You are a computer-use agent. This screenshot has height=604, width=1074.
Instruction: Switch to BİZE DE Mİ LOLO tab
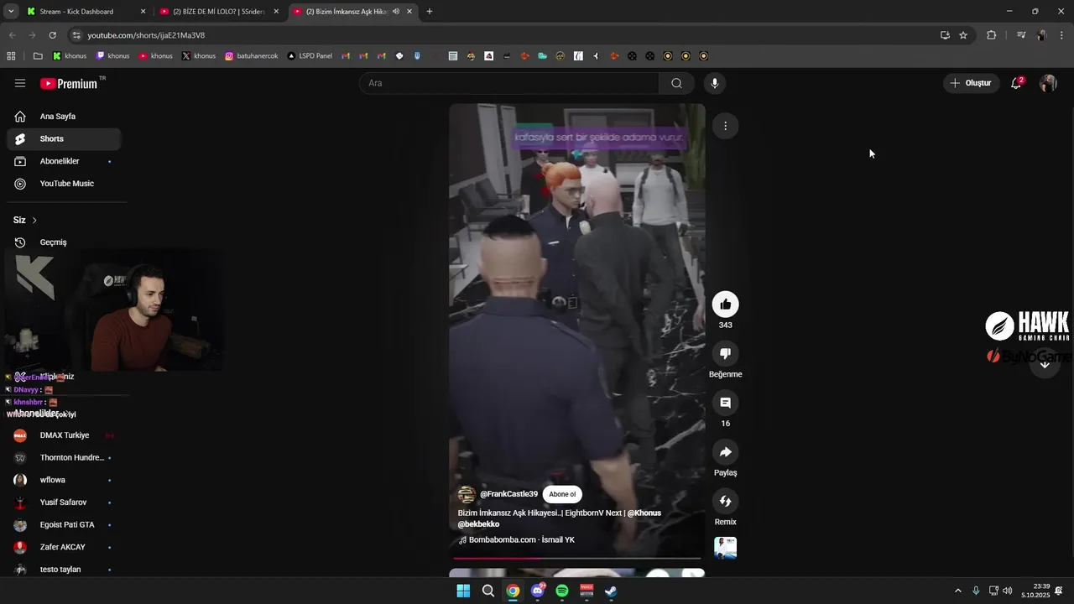218,12
